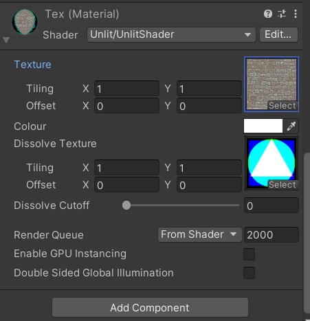Open the material presets sliders icon

pyautogui.click(x=282, y=14)
